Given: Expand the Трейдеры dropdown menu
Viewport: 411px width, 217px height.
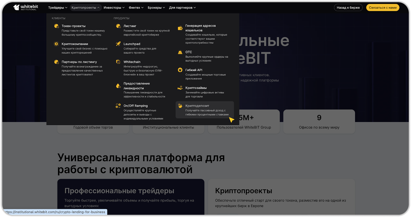Looking at the screenshot, I should pos(58,8).
